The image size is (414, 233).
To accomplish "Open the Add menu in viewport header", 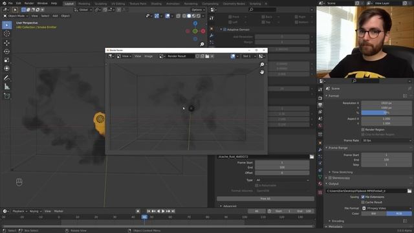I will click(55, 16).
